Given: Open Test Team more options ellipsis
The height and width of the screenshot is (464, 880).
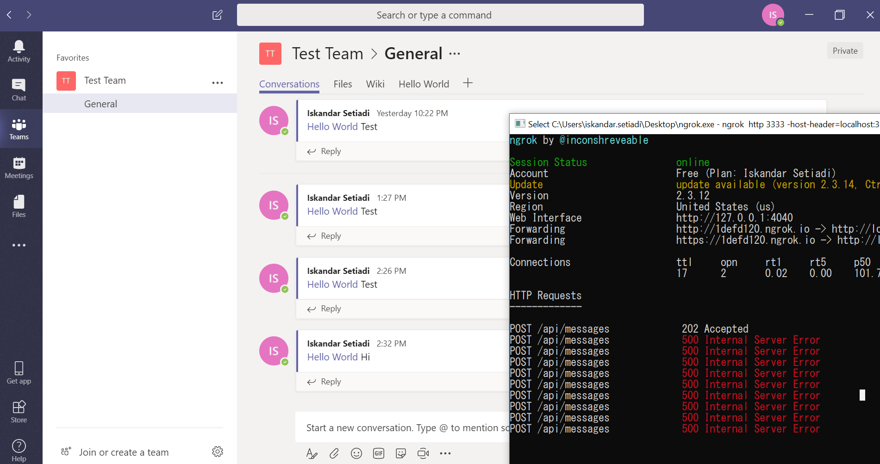Looking at the screenshot, I should point(218,83).
